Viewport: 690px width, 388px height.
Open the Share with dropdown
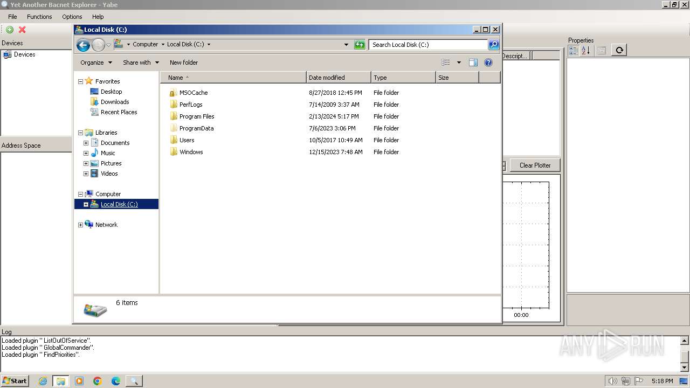click(x=141, y=63)
